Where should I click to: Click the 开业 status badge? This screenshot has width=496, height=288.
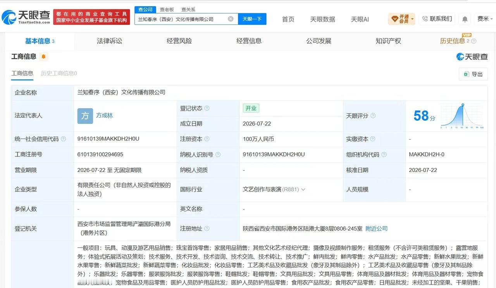[251, 108]
